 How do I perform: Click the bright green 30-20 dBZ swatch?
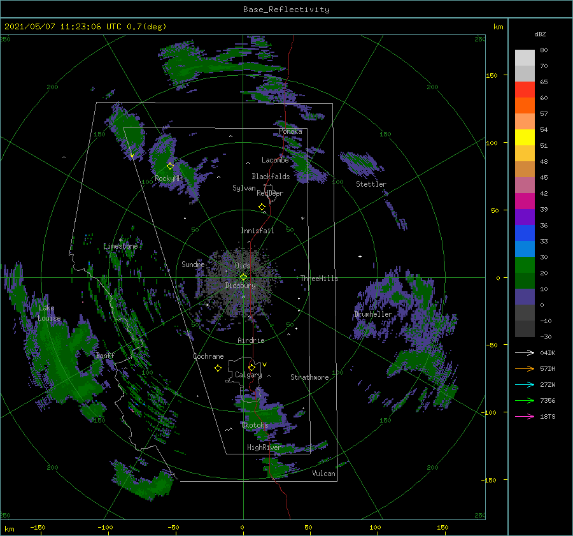[x=525, y=265]
